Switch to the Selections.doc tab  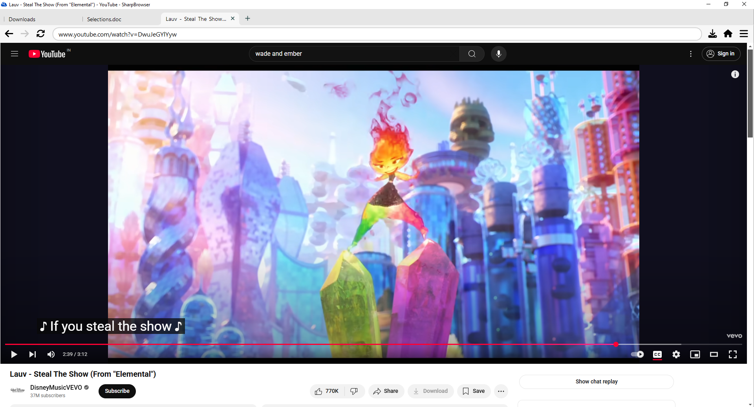tap(120, 19)
